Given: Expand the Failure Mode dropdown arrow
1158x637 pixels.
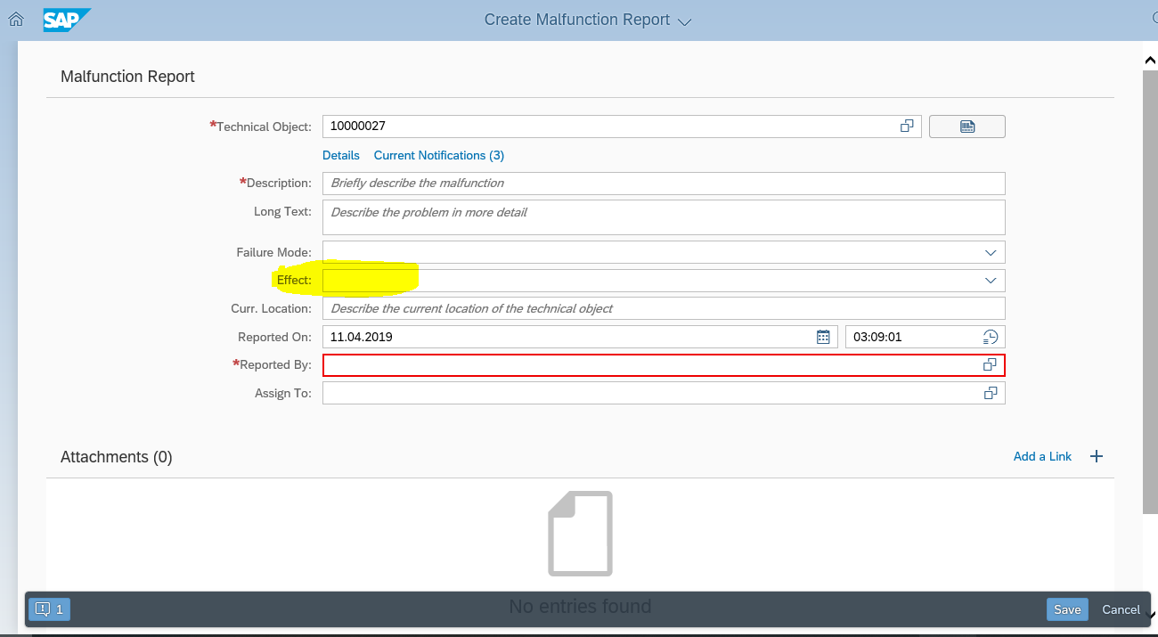Looking at the screenshot, I should [x=991, y=252].
